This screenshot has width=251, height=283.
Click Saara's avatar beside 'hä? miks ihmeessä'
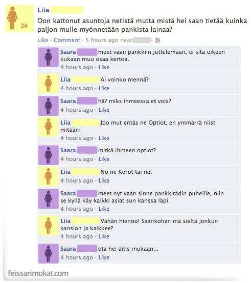point(49,106)
